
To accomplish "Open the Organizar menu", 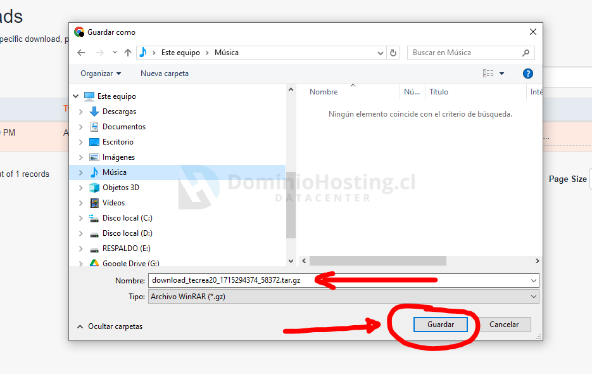I will 101,74.
